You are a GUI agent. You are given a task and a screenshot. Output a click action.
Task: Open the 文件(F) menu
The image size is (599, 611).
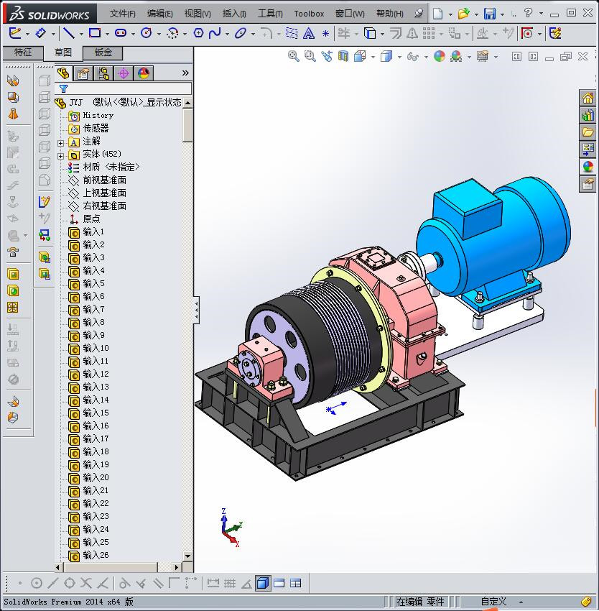(122, 14)
